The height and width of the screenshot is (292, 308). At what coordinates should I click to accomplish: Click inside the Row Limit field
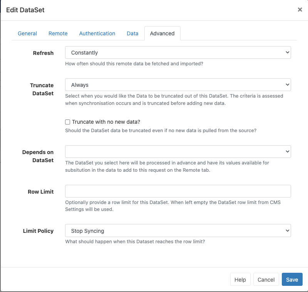pos(178,191)
